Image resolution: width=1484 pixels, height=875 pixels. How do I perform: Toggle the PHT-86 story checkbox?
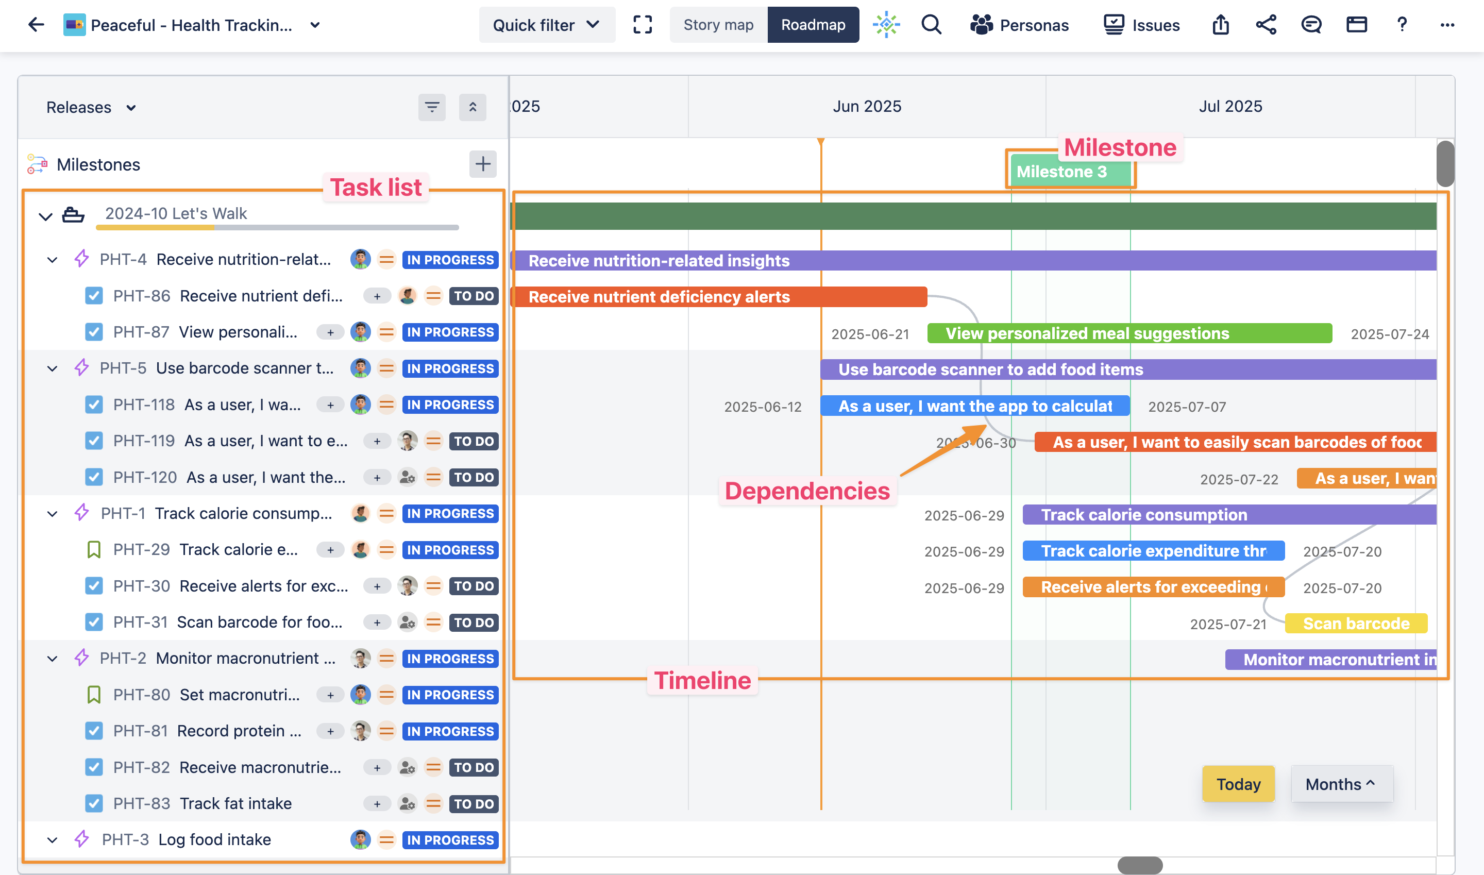coord(94,295)
